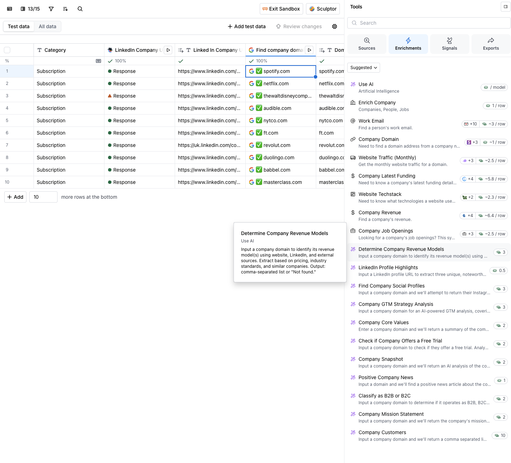Open the Signals tab in Tools
Viewport: 511px width, 463px height.
point(450,44)
